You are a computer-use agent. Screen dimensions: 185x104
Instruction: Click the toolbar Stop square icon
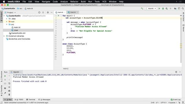(171, 8)
